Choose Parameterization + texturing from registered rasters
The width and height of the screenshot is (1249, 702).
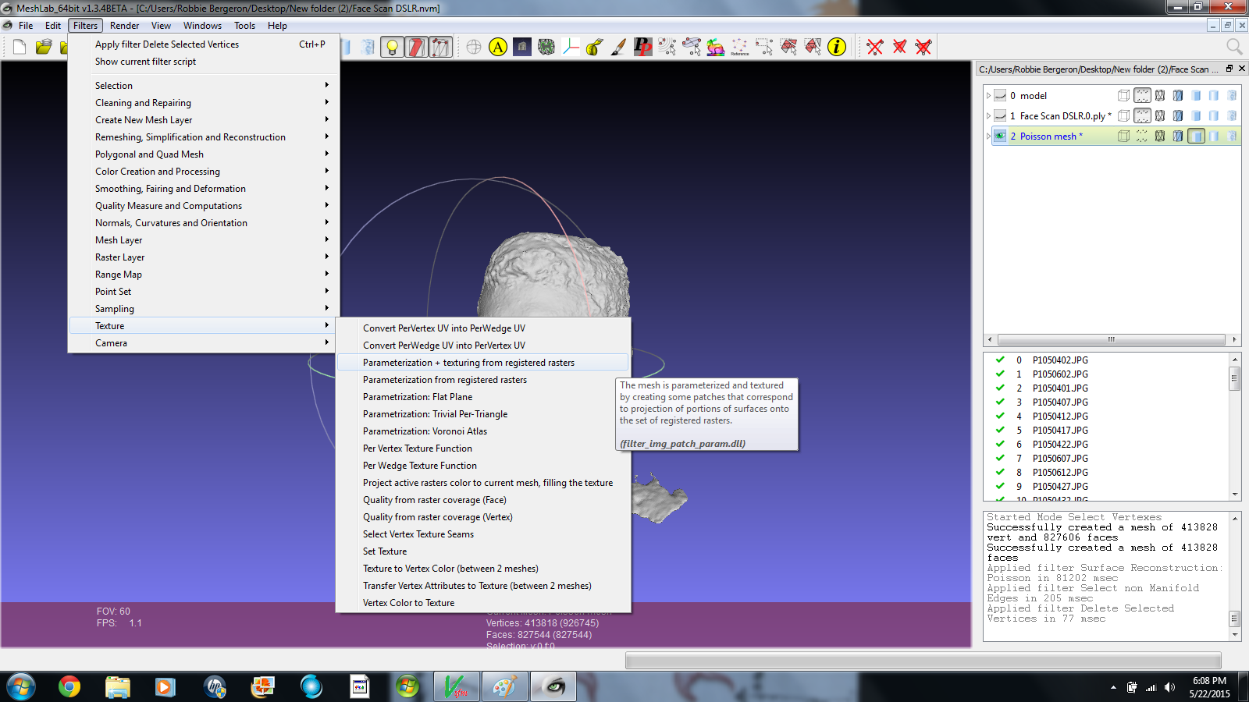point(482,363)
